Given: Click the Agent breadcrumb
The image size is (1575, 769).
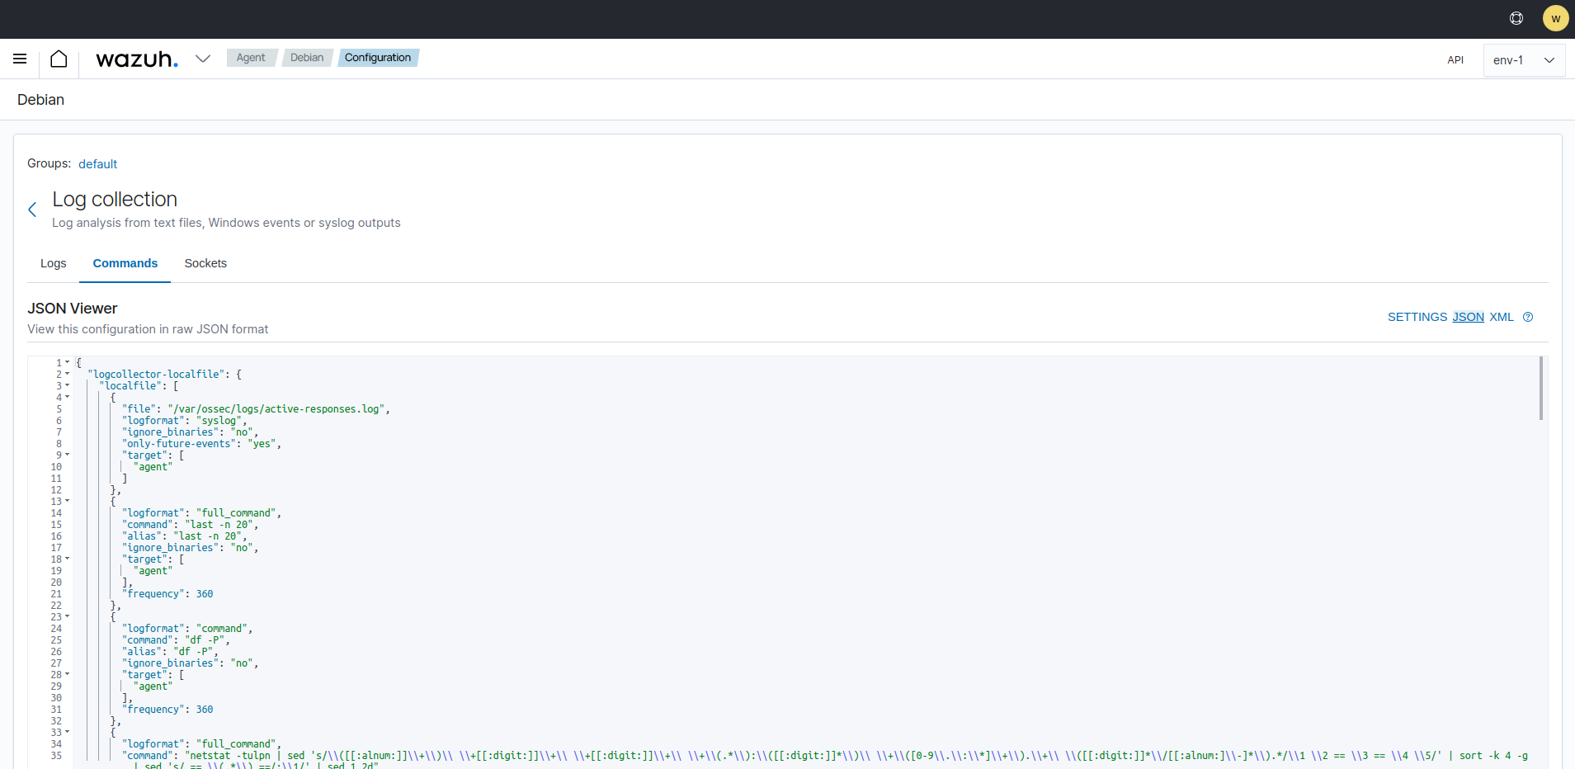Looking at the screenshot, I should 251,58.
